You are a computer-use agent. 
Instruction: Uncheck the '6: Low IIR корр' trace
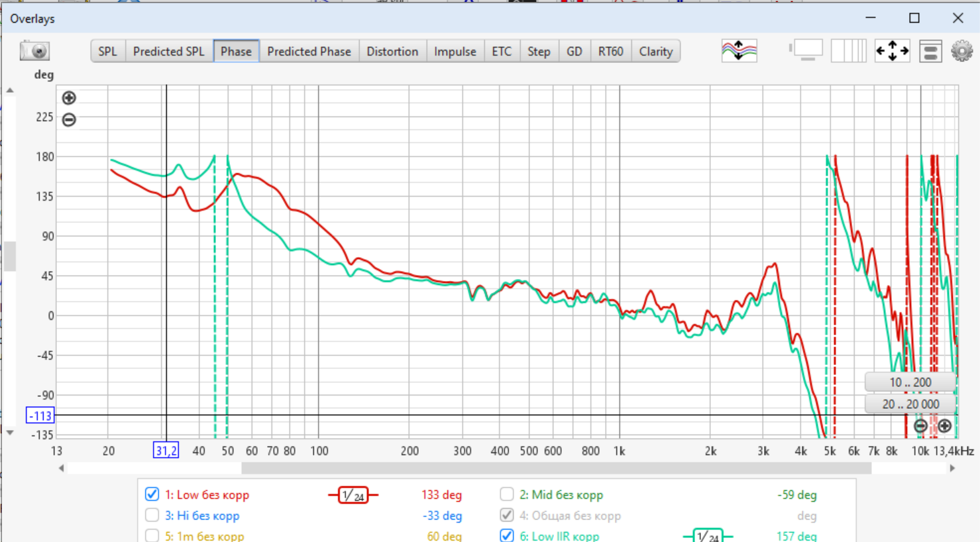point(507,535)
